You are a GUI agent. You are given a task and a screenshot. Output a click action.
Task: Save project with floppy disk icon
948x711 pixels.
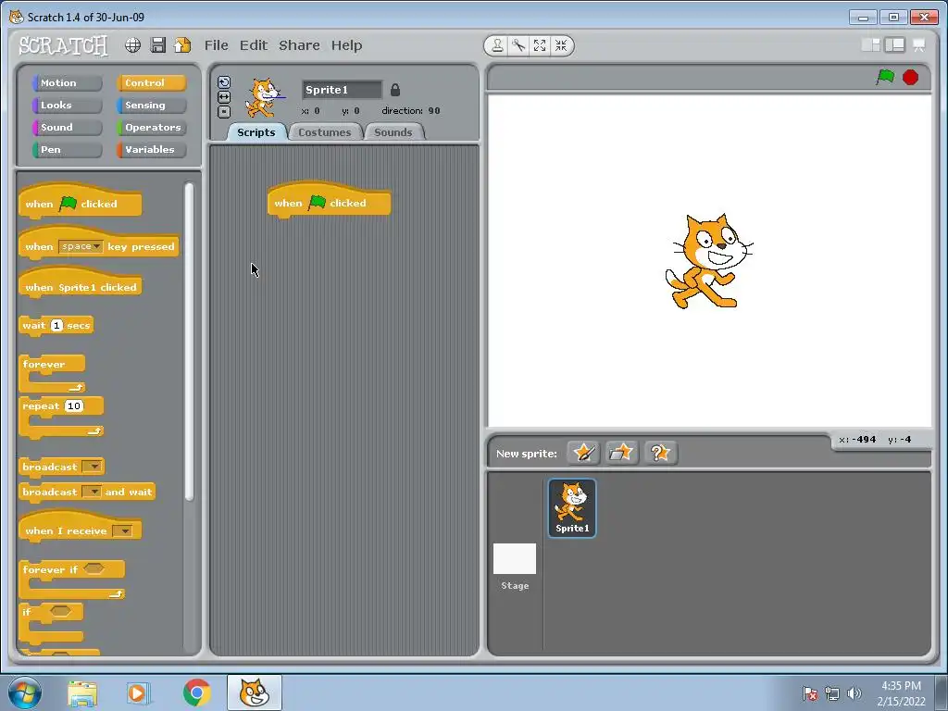pos(157,45)
